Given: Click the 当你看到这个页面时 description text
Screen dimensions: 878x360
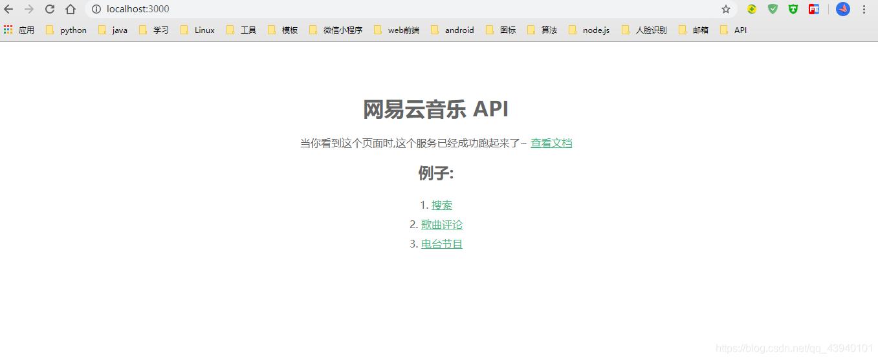Looking at the screenshot, I should click(x=413, y=143).
